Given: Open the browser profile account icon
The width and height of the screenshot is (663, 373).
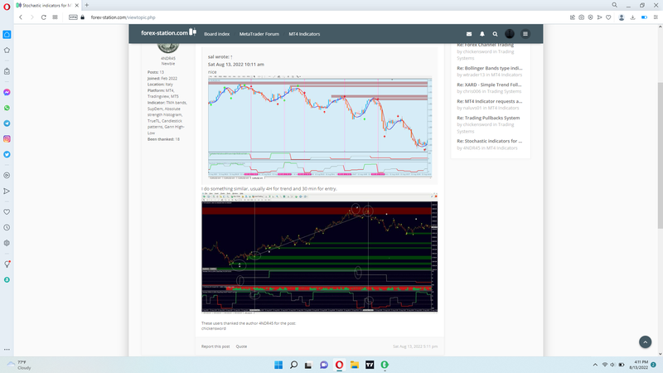Looking at the screenshot, I should point(622,17).
